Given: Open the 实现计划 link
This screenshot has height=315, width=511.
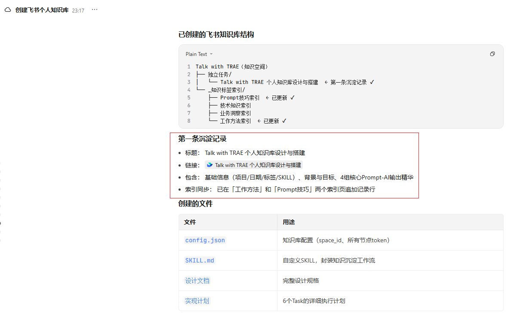Looking at the screenshot, I should (197, 301).
